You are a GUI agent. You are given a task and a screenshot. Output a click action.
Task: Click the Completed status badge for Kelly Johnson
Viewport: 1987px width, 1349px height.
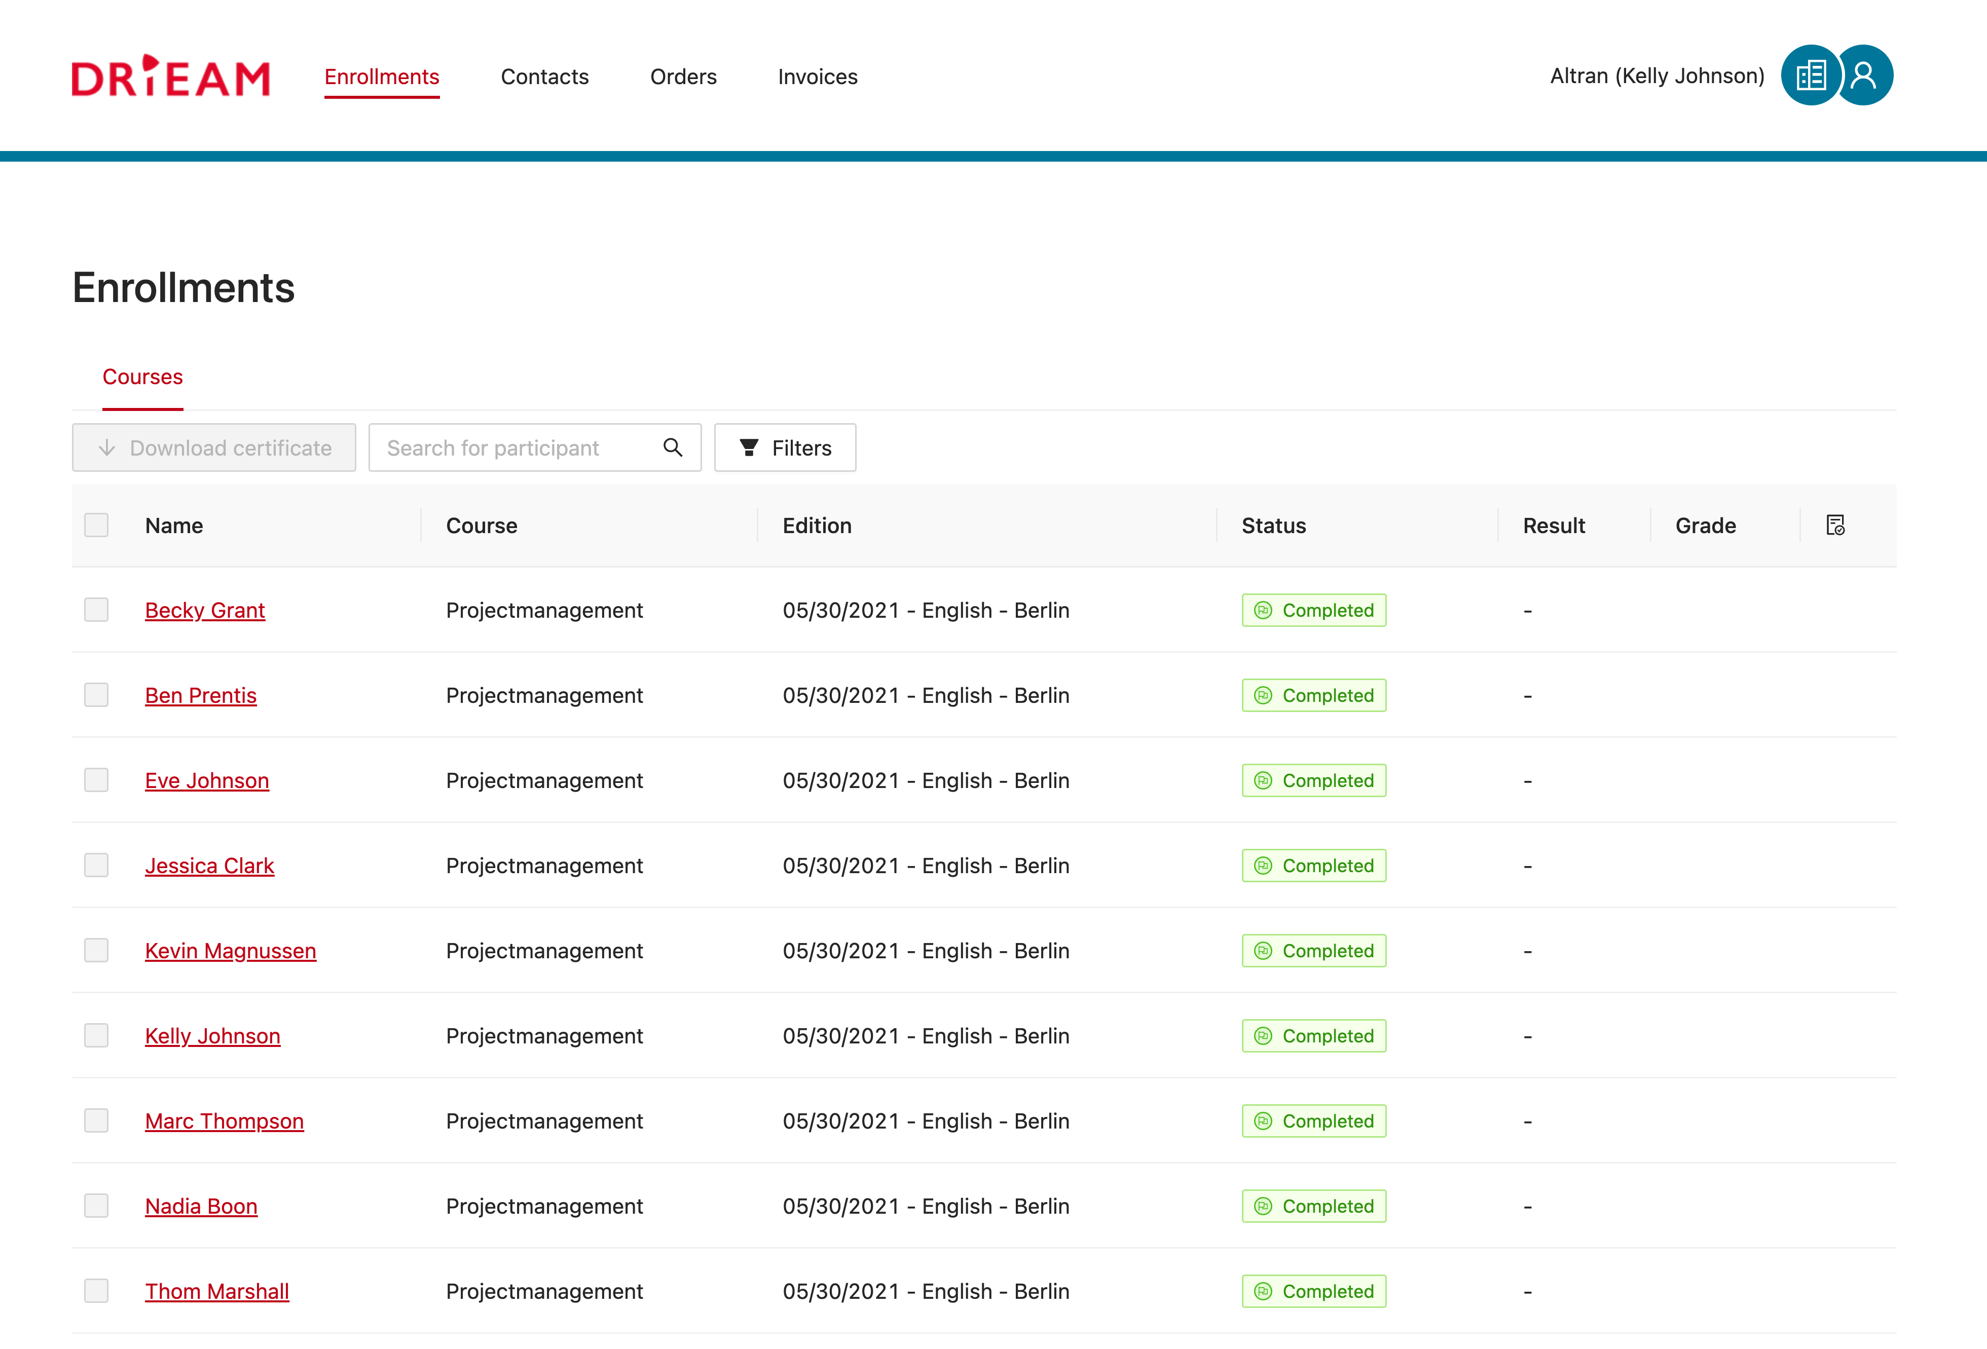pyautogui.click(x=1313, y=1035)
